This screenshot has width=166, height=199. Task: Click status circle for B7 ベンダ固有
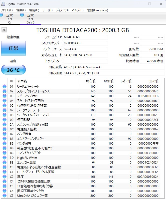click(x=4, y=134)
